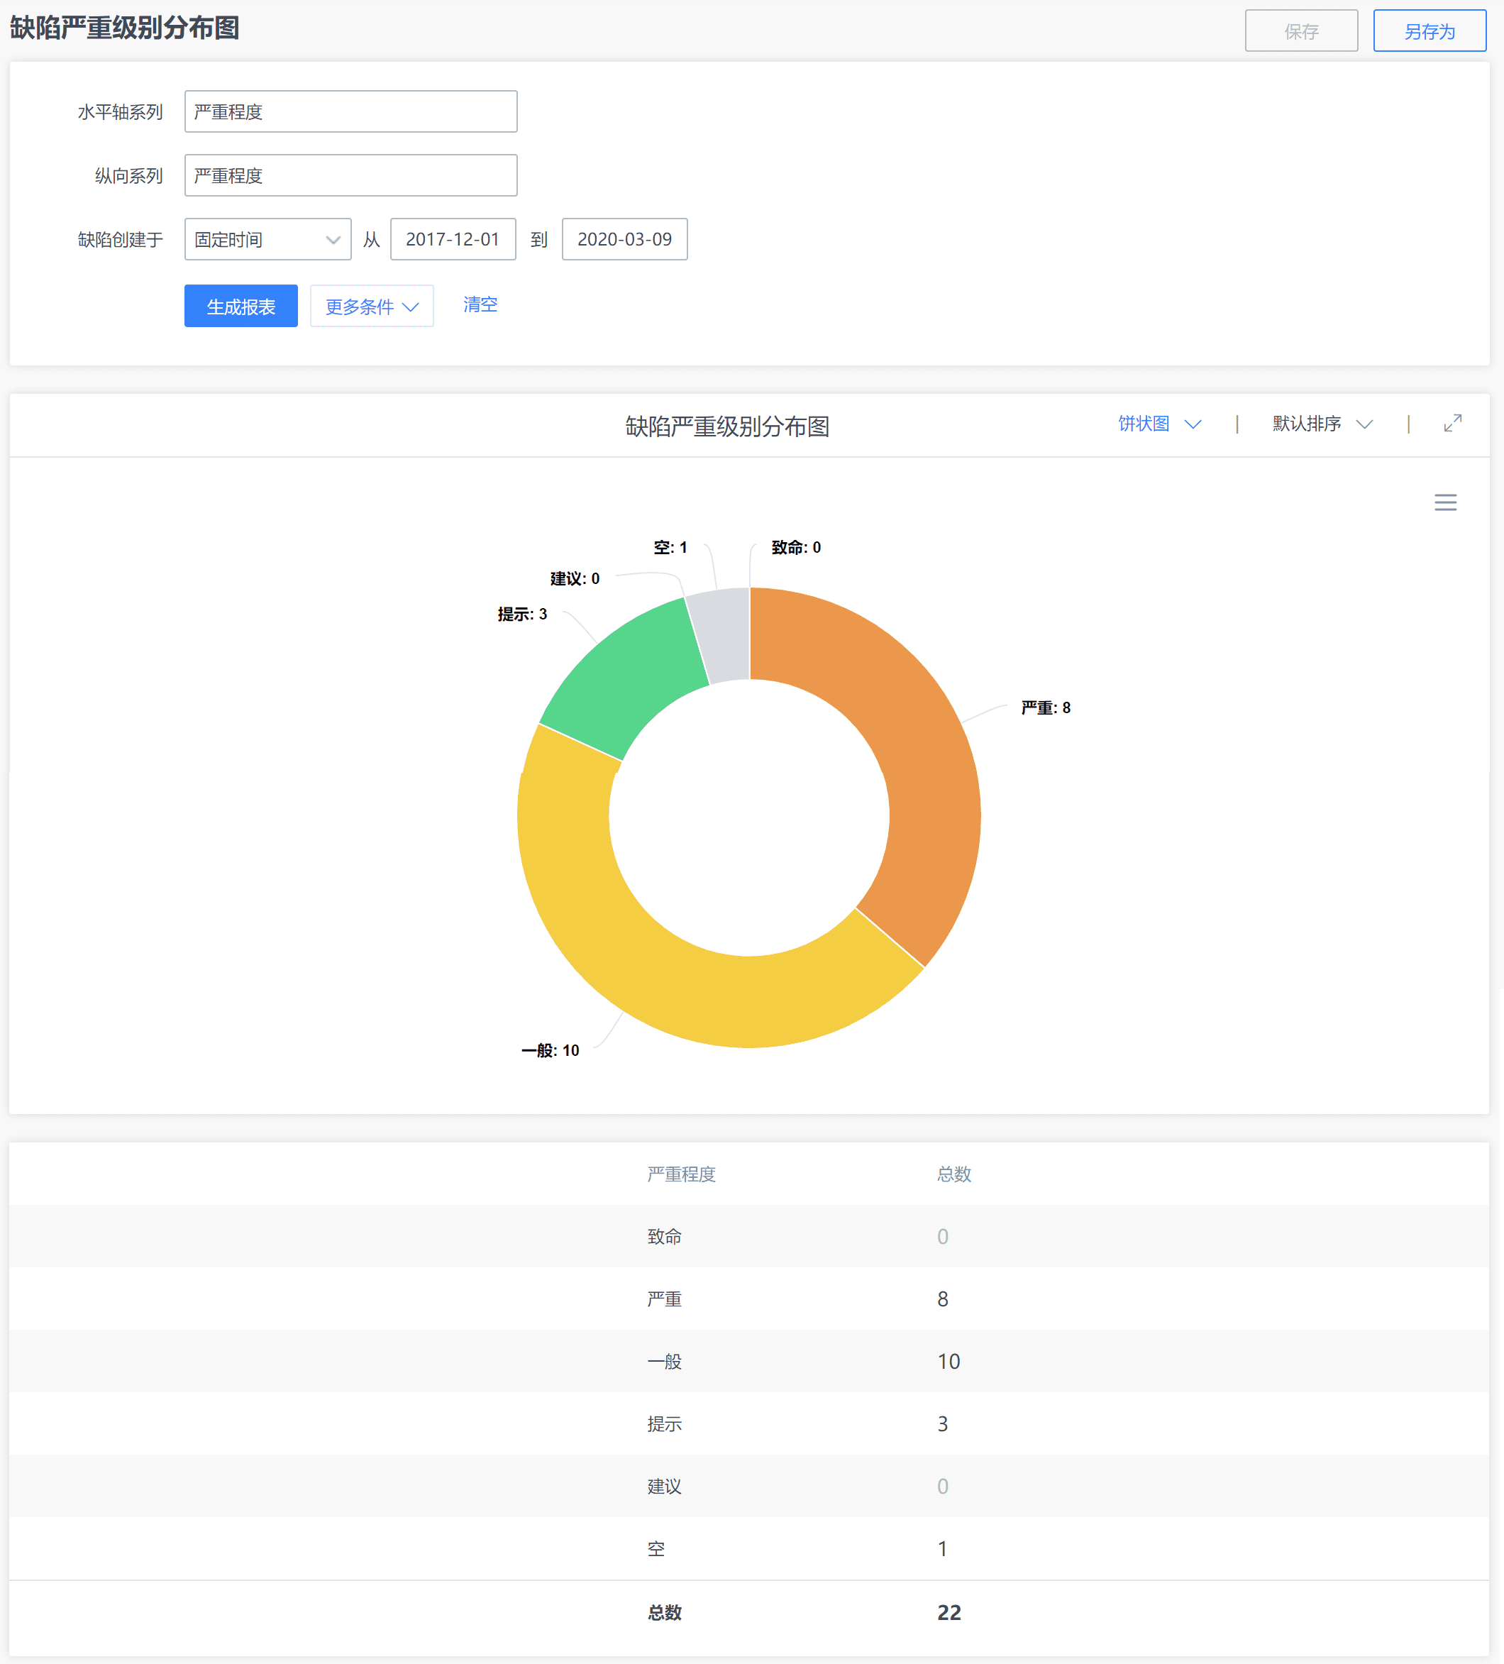Click the 严重程度 table column header
Image resolution: width=1504 pixels, height=1664 pixels.
(682, 1174)
